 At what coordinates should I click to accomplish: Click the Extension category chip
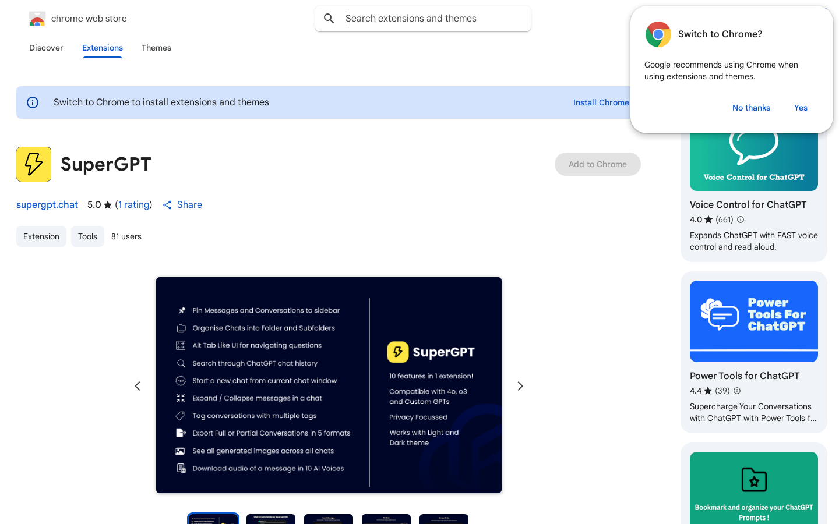pyautogui.click(x=41, y=236)
